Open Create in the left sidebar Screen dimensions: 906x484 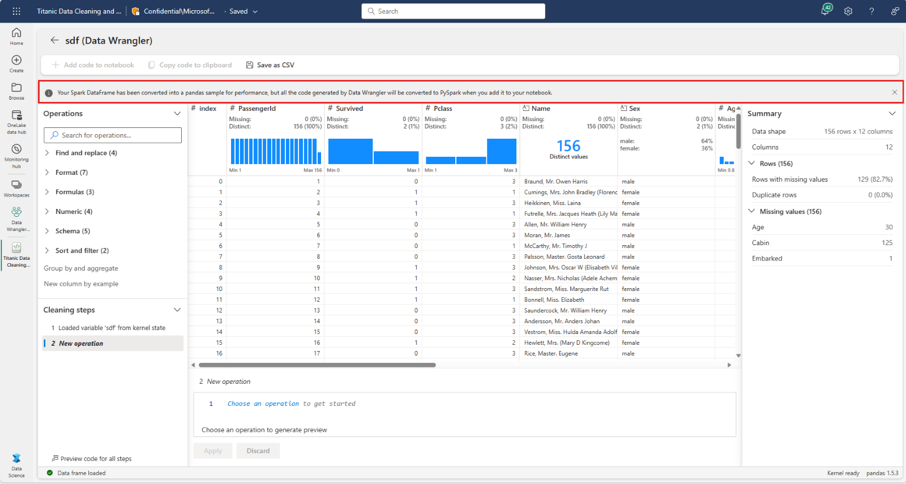16,64
